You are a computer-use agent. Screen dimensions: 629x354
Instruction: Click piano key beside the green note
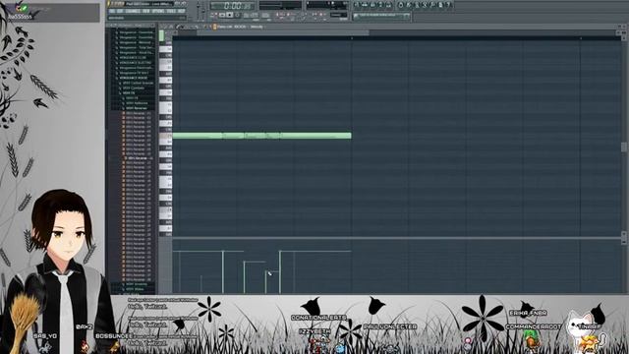pyautogui.click(x=166, y=136)
